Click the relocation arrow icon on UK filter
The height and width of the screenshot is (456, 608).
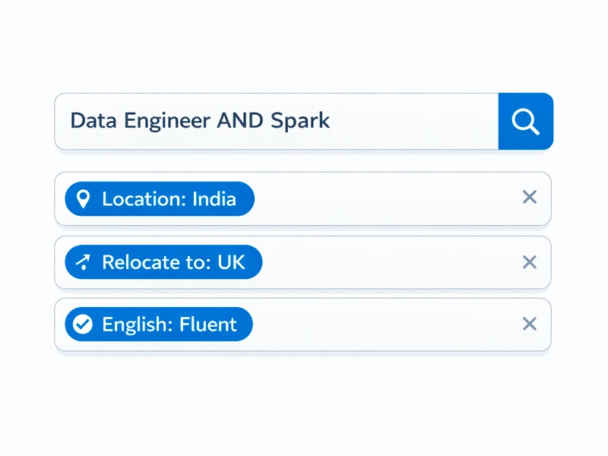click(x=85, y=261)
